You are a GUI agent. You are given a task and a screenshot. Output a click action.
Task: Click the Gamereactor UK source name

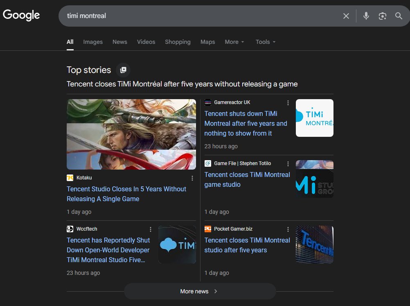[232, 102]
